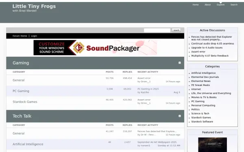Open Assert error post in Gaming General
The width and height of the screenshot is (244, 152).
click(144, 78)
